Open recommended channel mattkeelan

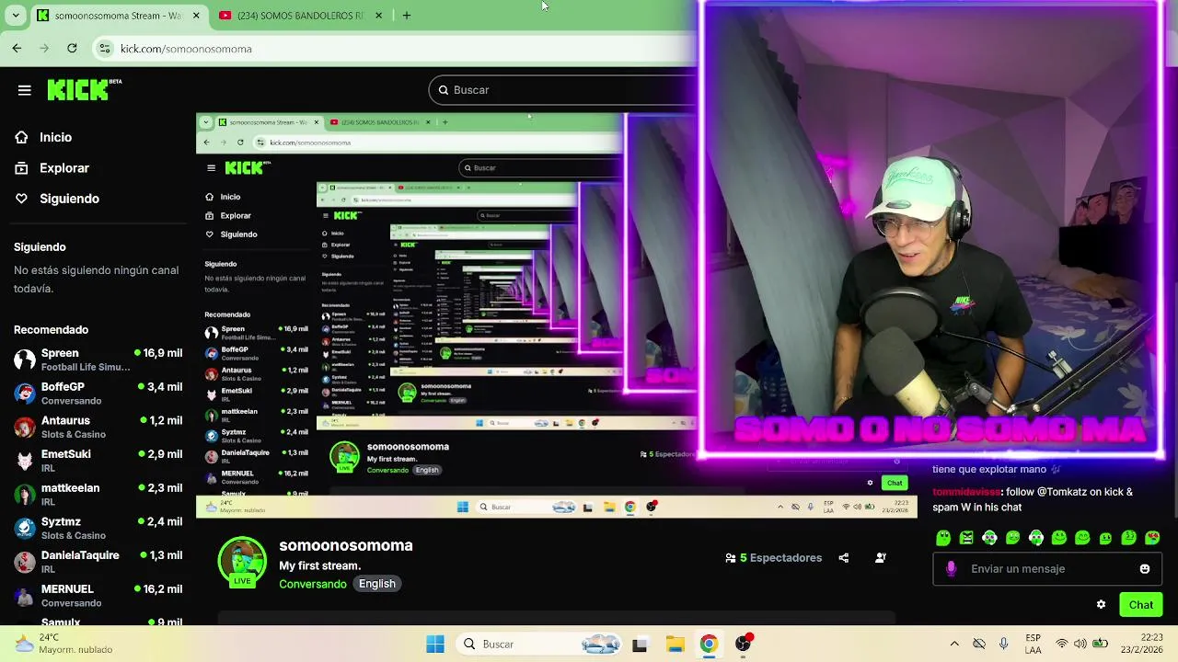(x=98, y=495)
